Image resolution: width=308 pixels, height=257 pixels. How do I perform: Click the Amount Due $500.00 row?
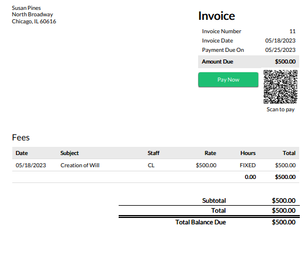pyautogui.click(x=248, y=62)
